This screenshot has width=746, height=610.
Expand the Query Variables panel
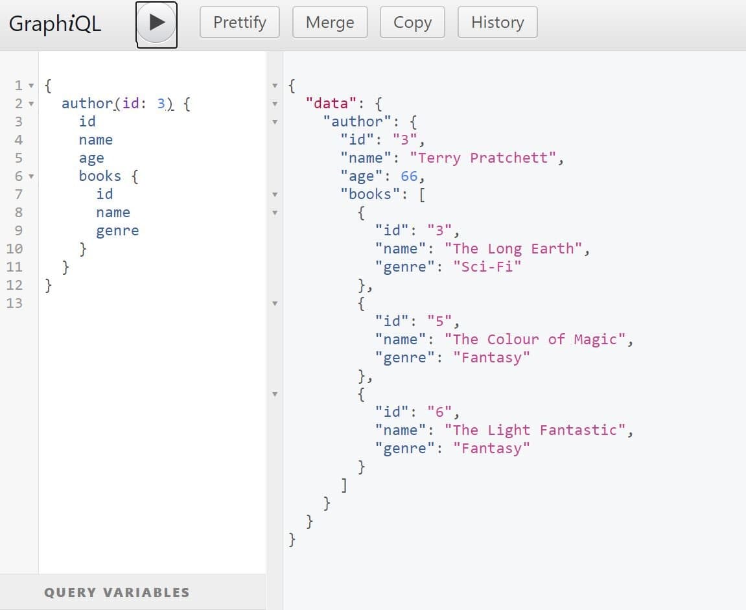pos(117,592)
